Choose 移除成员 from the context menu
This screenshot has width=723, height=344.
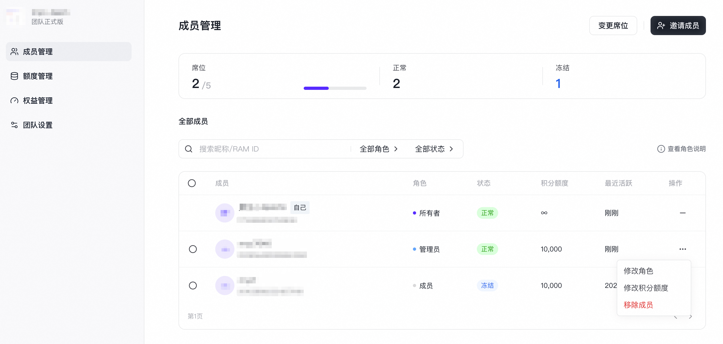pyautogui.click(x=638, y=305)
